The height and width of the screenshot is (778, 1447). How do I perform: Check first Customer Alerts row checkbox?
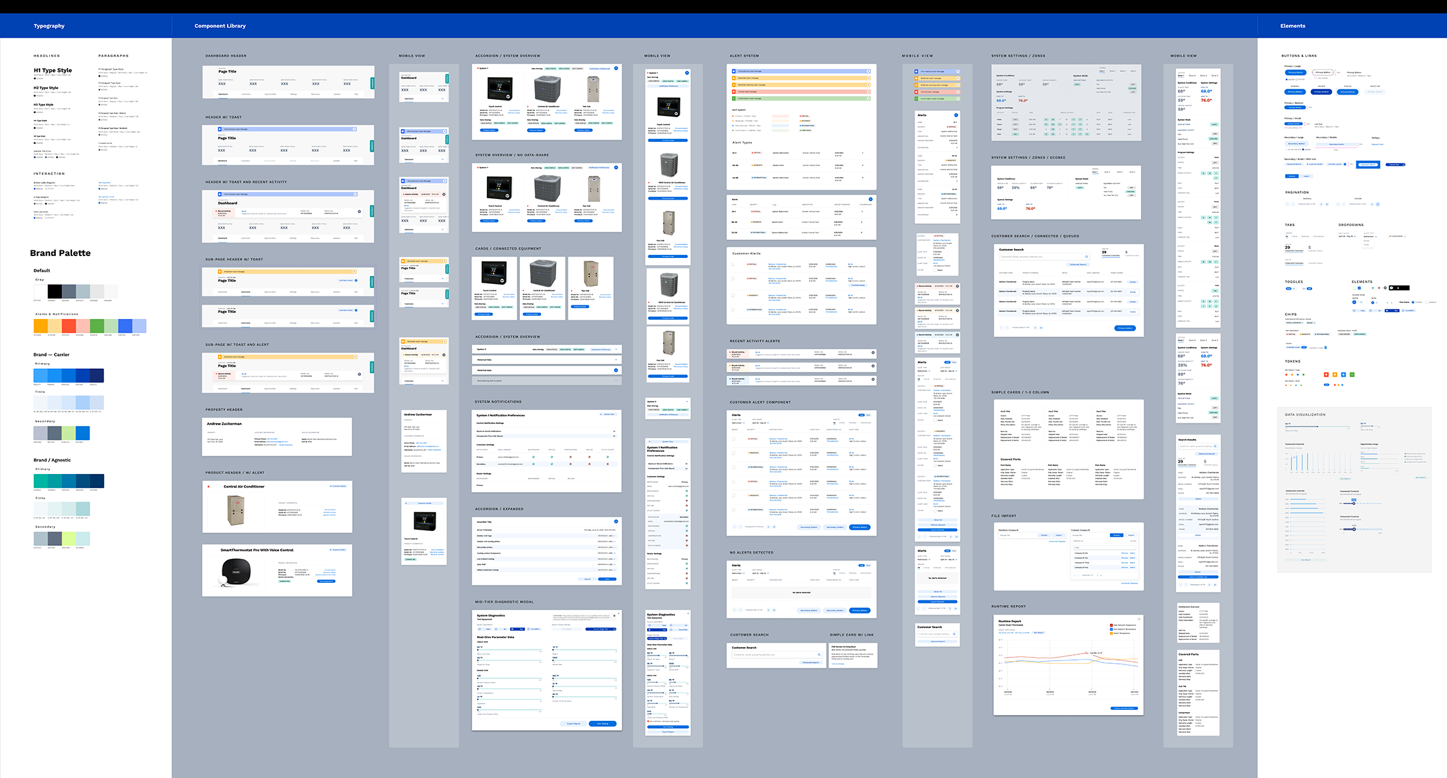(733, 264)
